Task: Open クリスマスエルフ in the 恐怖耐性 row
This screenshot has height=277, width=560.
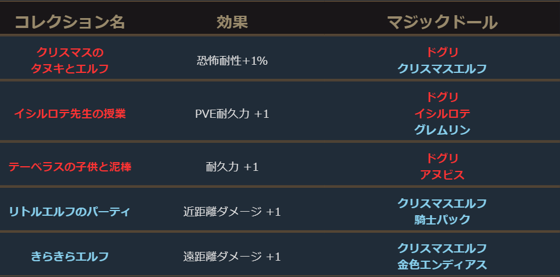Action: click(442, 69)
